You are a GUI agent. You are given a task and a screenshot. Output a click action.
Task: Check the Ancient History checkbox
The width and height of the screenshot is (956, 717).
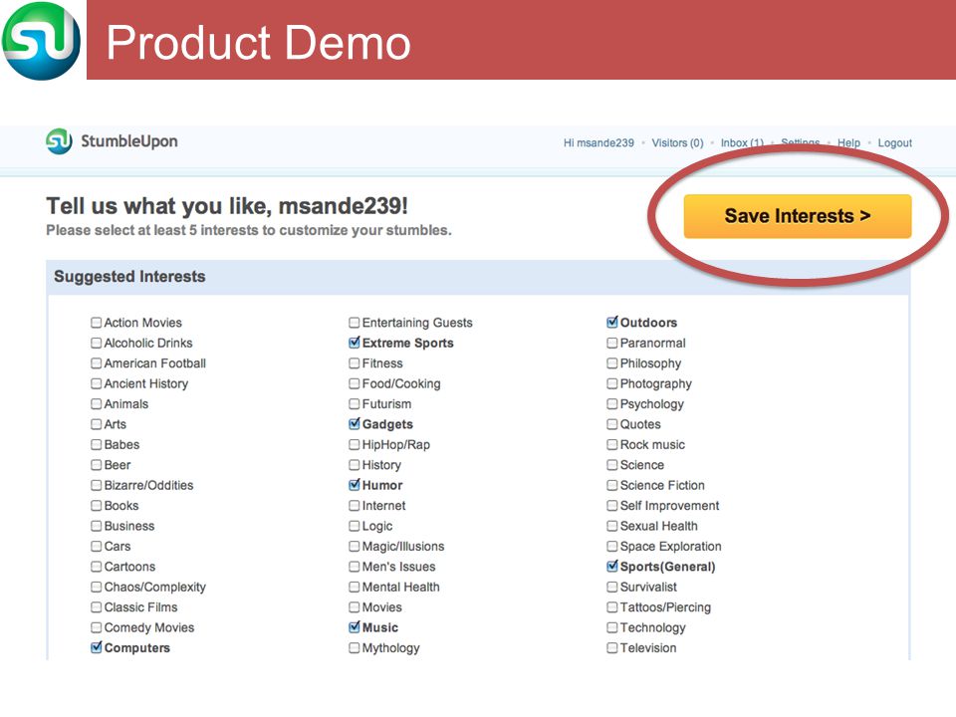pos(97,383)
